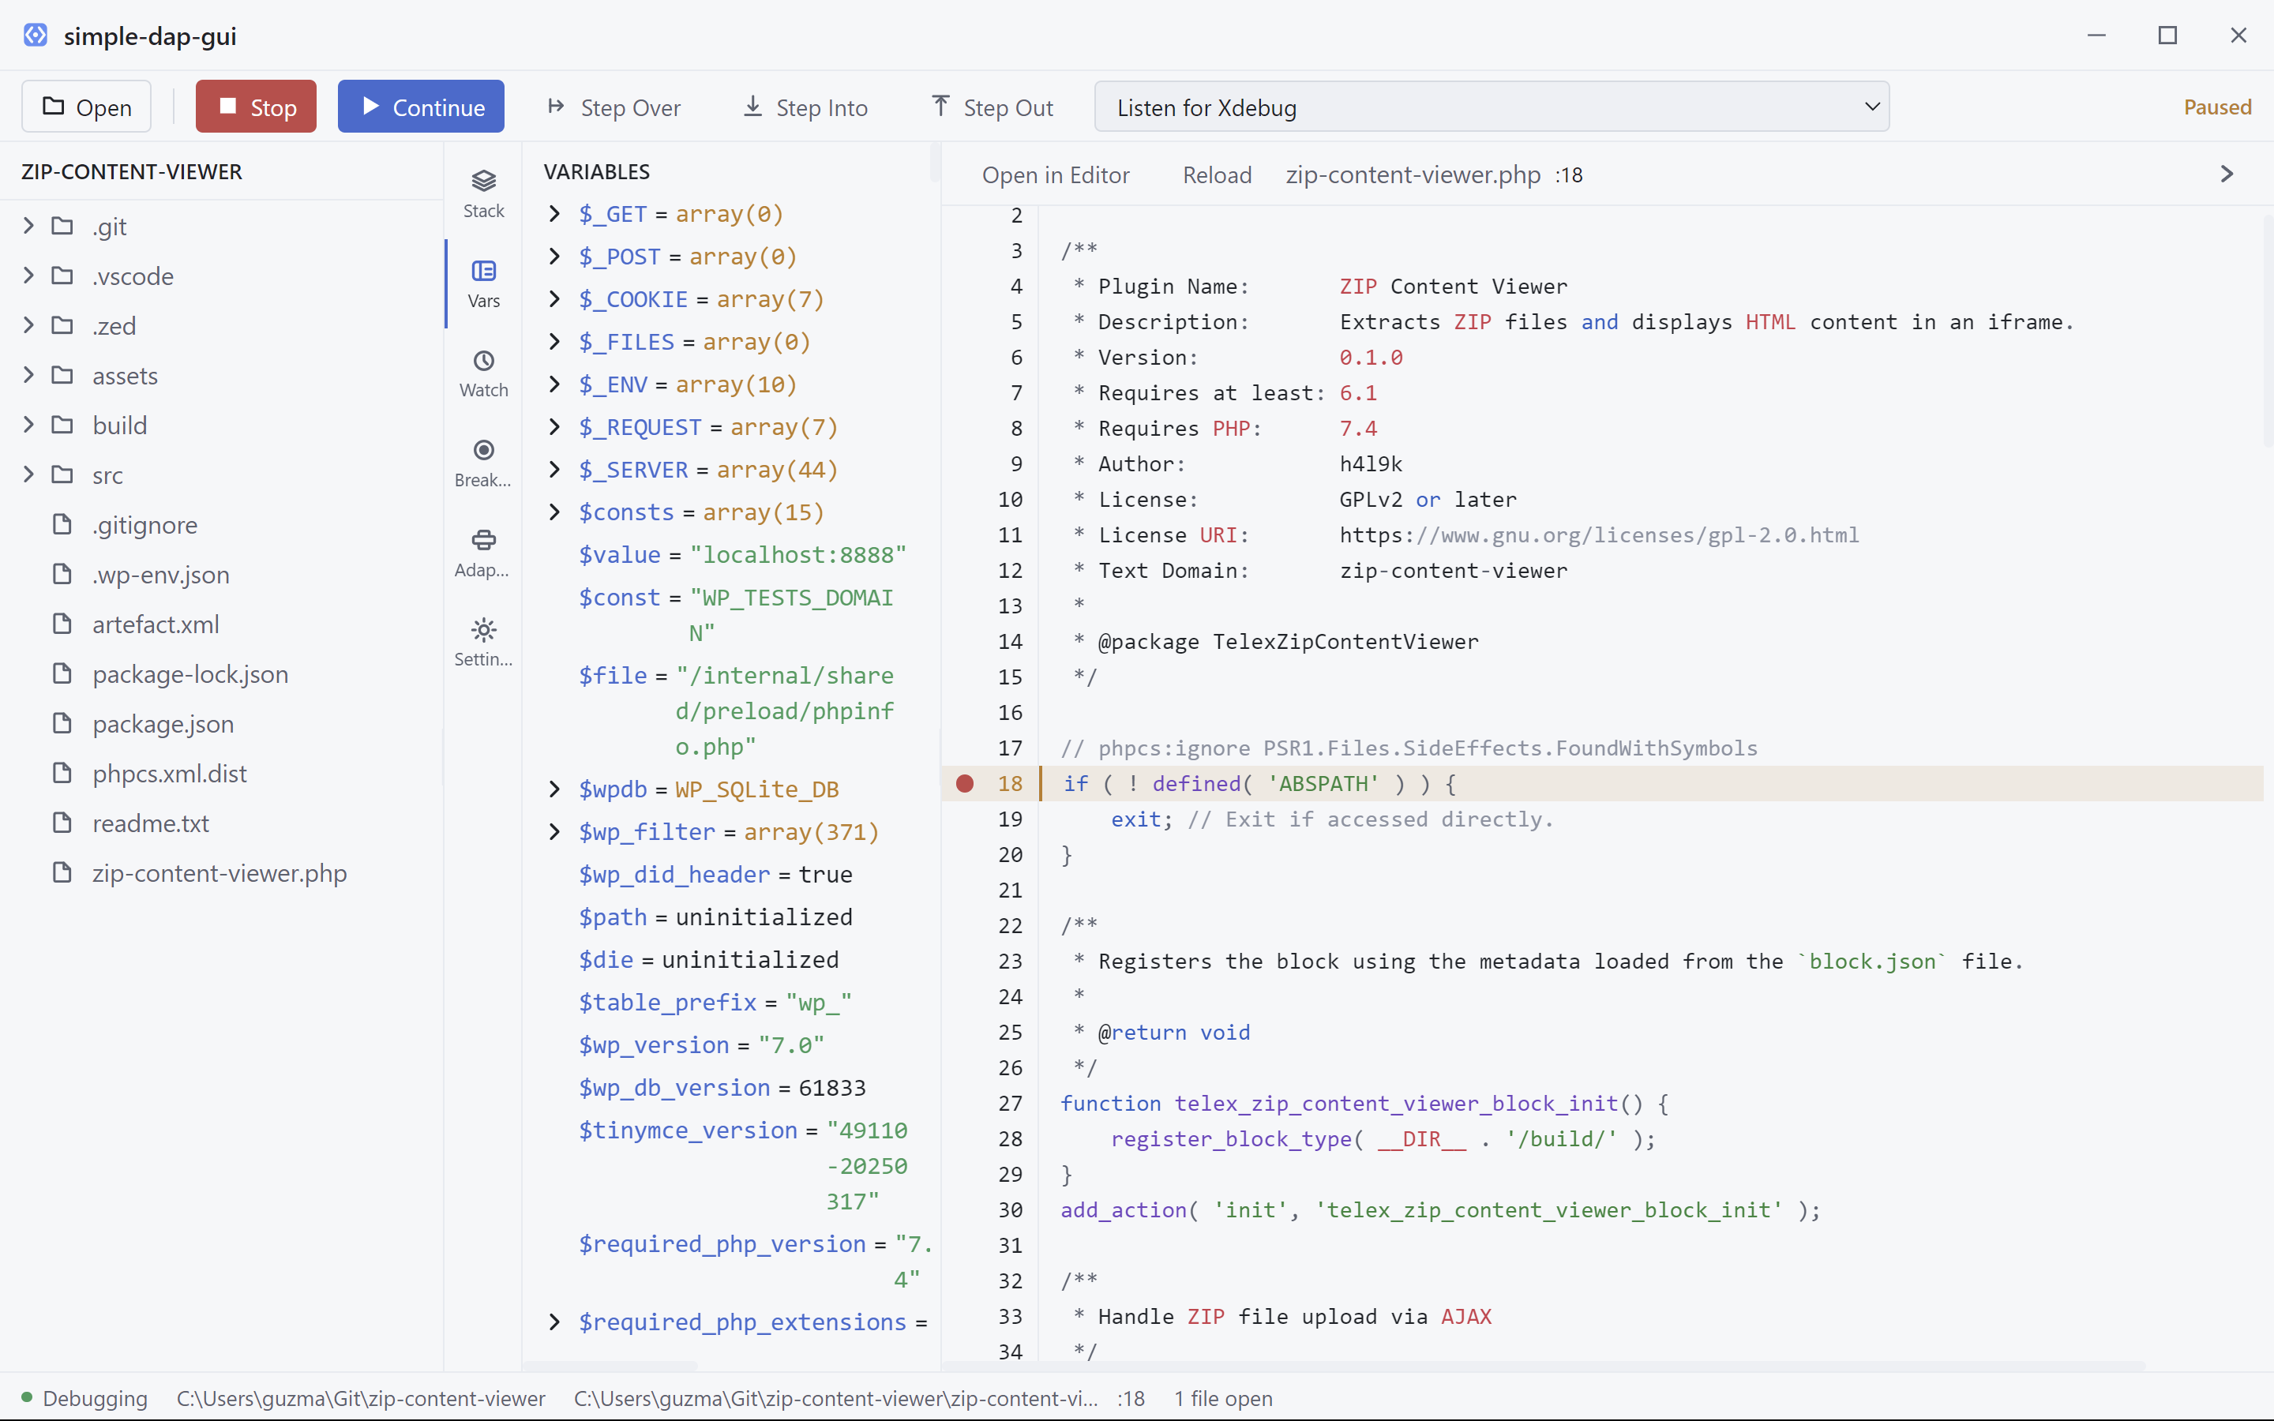This screenshot has width=2274, height=1421.
Task: Expand the $_GET variable
Action: [554, 214]
